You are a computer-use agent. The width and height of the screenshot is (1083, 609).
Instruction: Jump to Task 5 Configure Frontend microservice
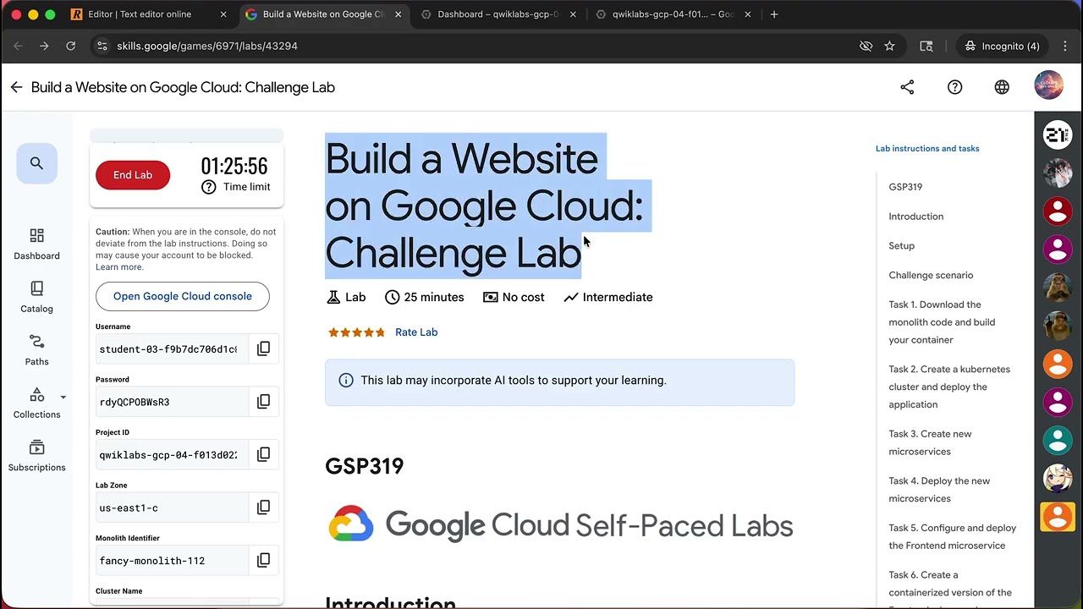952,536
